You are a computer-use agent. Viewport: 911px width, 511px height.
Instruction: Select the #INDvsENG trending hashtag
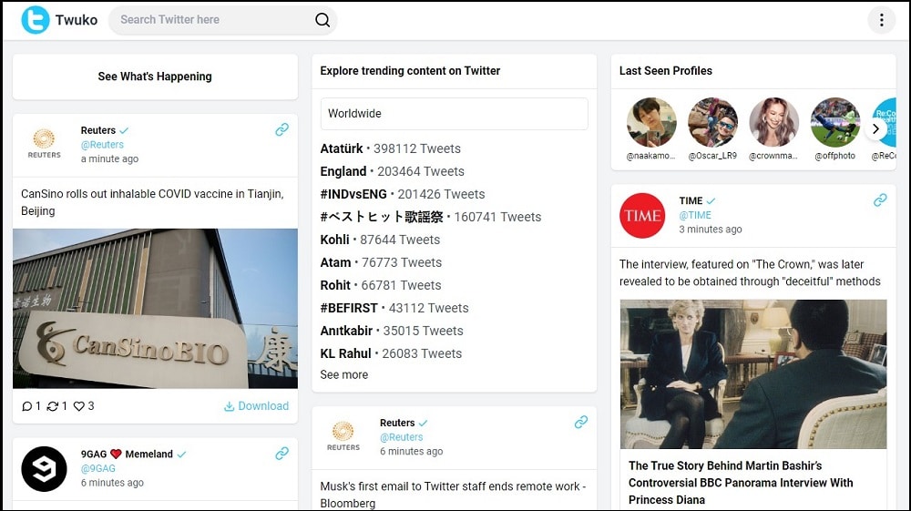click(353, 194)
